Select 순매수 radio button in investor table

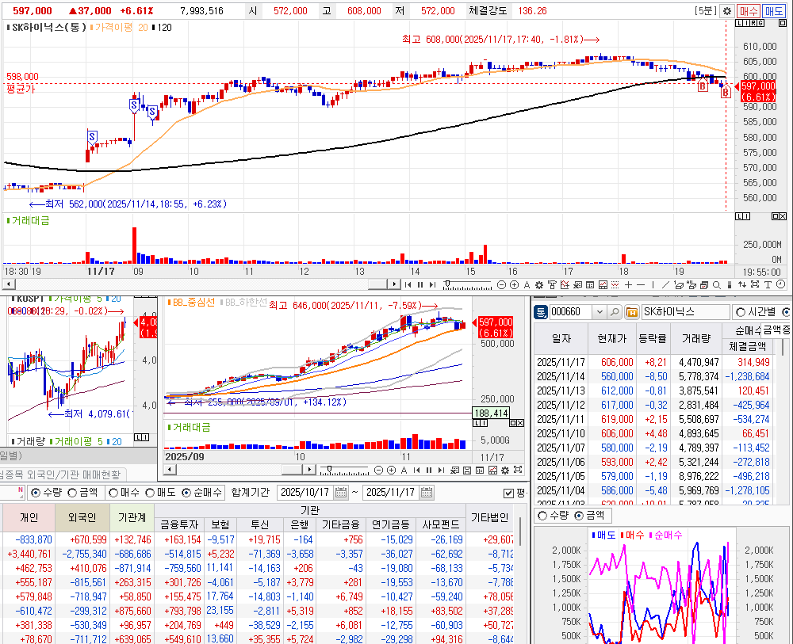click(186, 493)
